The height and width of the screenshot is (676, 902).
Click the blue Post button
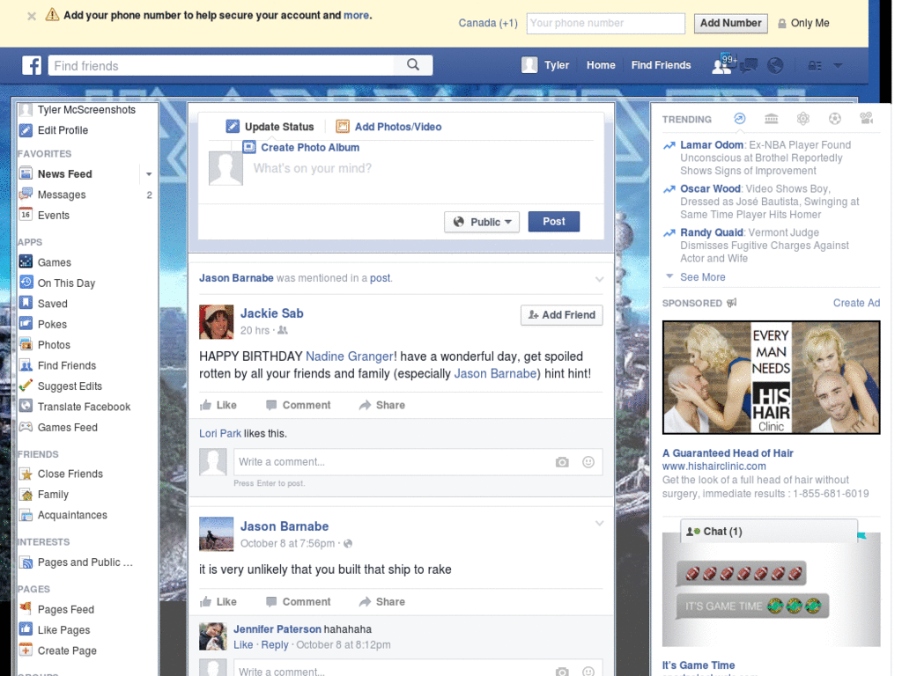pos(553,222)
